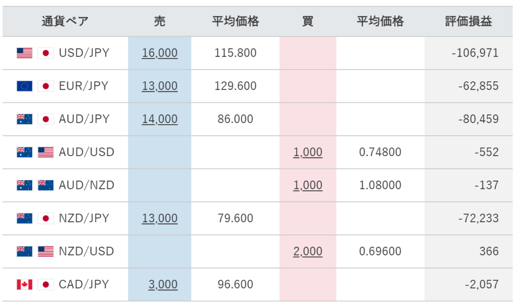Click the 評価損益 column header

click(469, 21)
